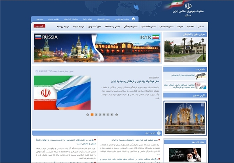
Task: Open the Iran-Russia flags news image
Action: pyautogui.click(x=62, y=93)
